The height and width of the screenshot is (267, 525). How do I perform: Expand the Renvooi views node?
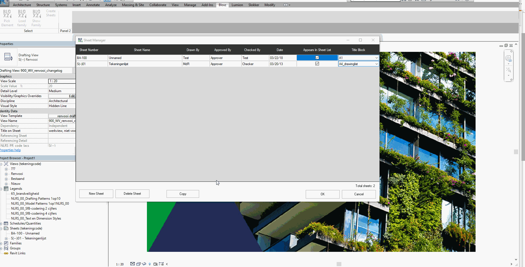6,174
